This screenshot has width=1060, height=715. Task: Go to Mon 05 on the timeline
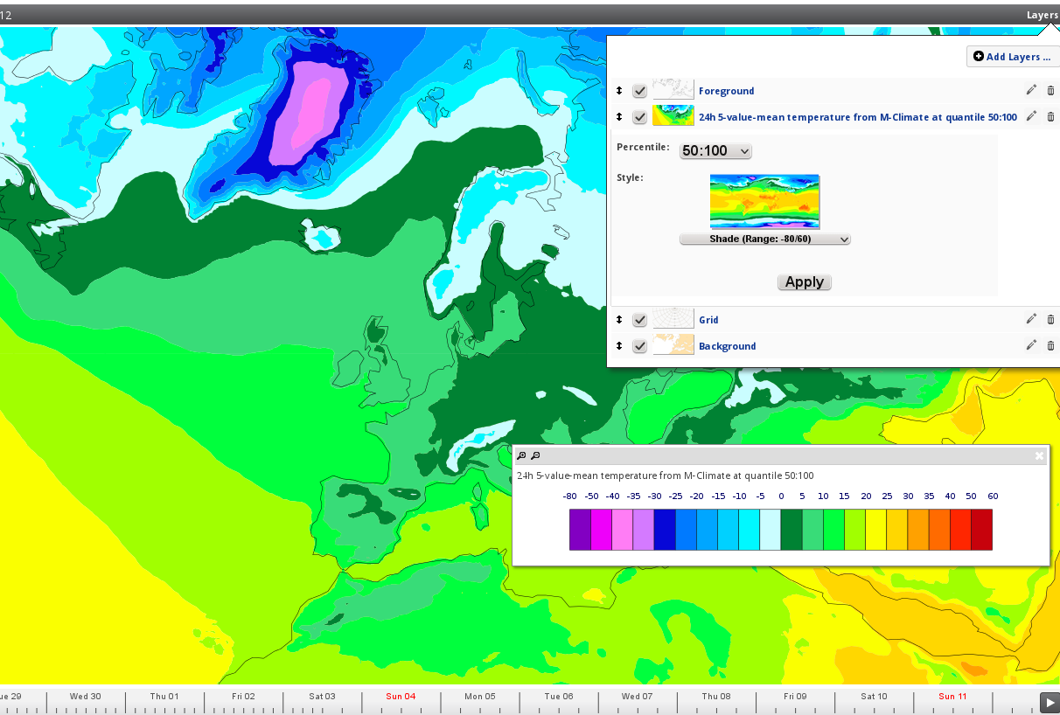tap(479, 696)
